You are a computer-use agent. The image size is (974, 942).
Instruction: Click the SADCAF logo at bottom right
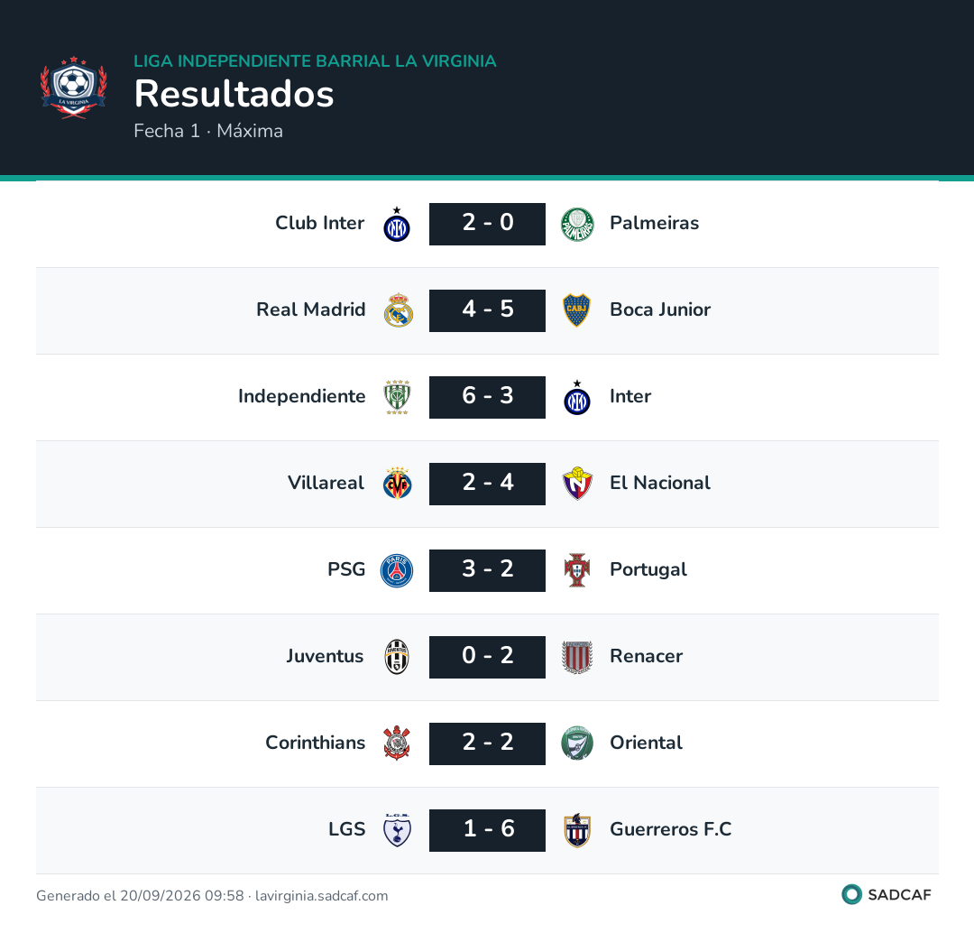[887, 895]
